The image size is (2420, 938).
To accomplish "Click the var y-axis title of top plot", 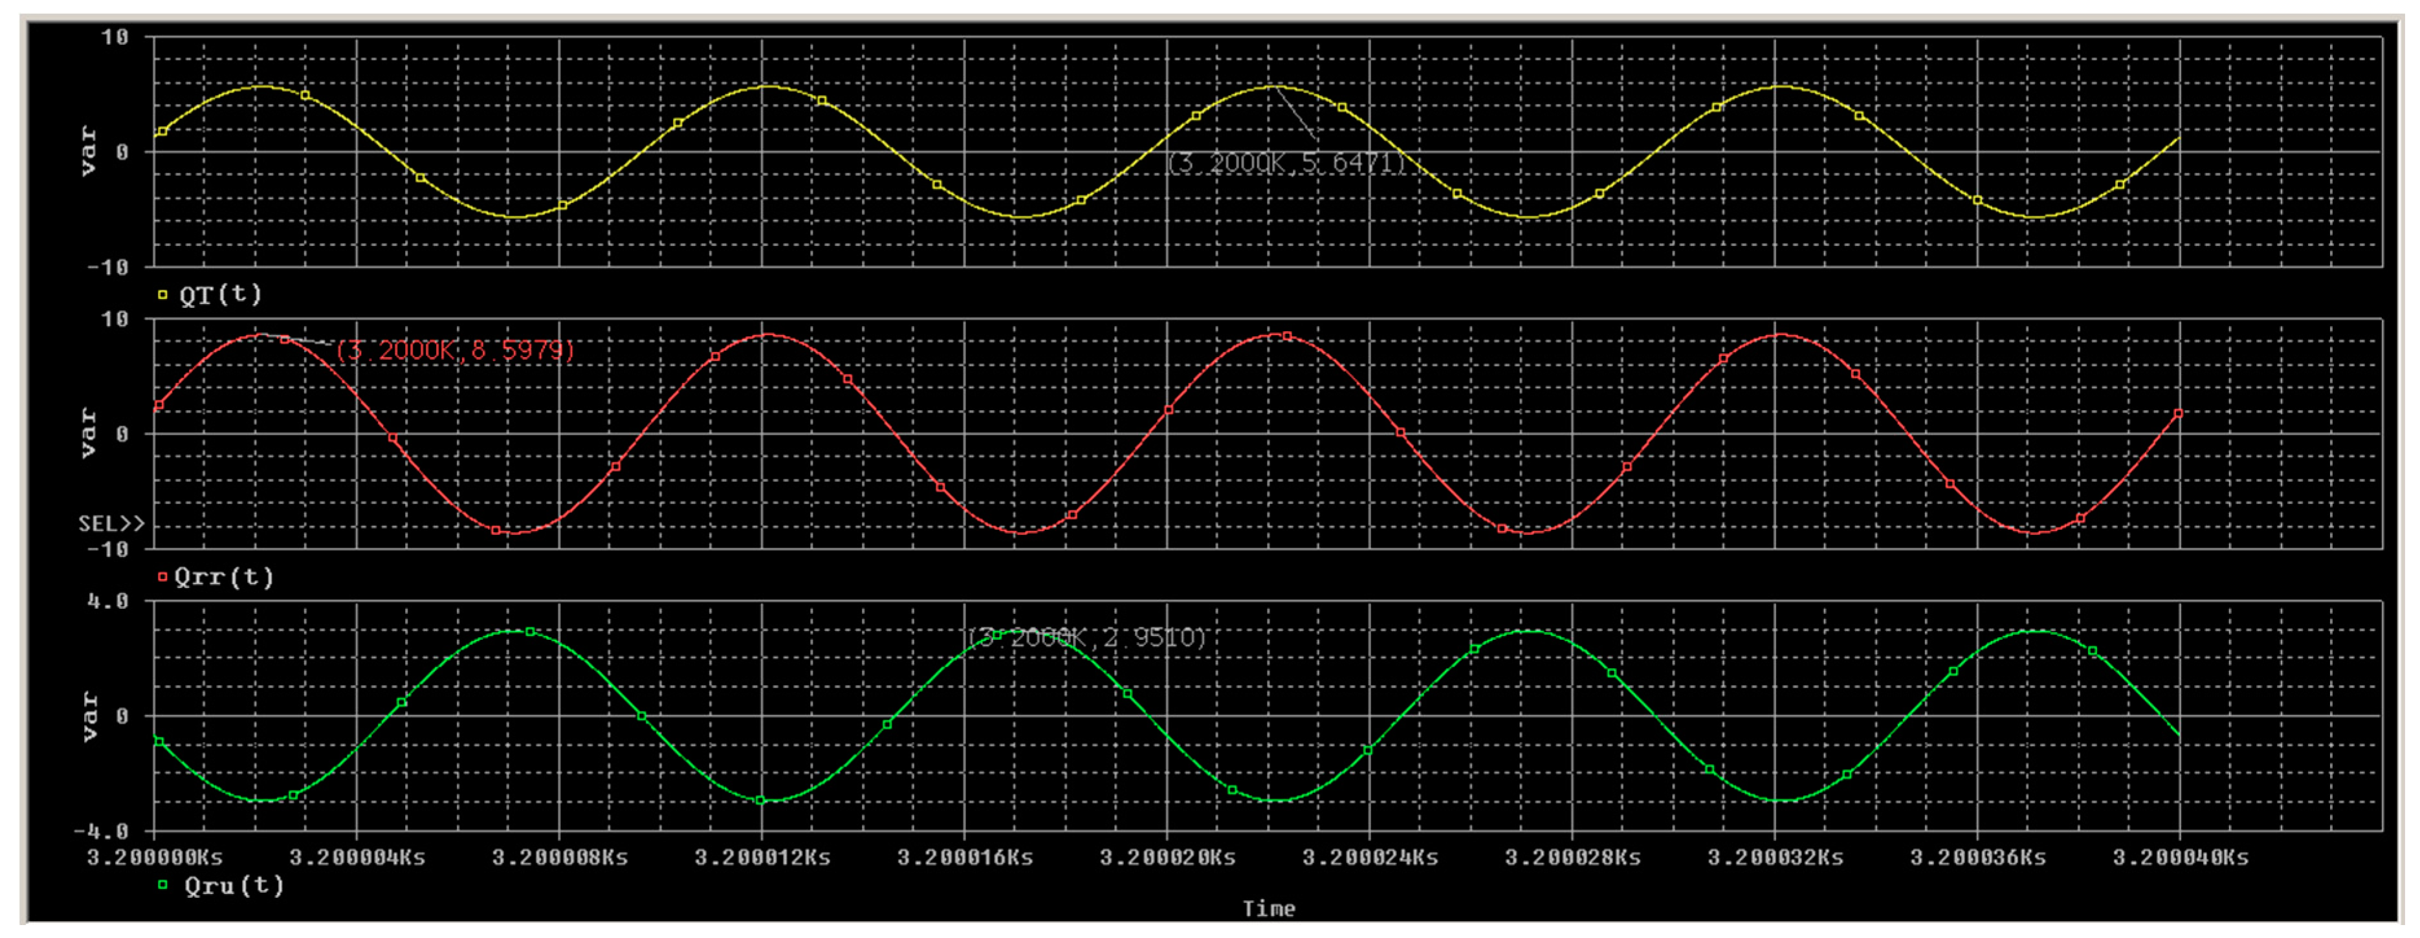I will [x=88, y=151].
